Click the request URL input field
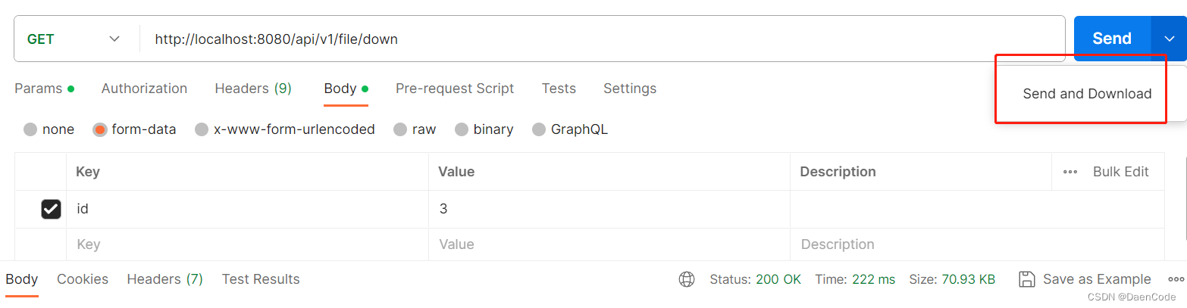This screenshot has width=1187, height=308. pos(603,39)
